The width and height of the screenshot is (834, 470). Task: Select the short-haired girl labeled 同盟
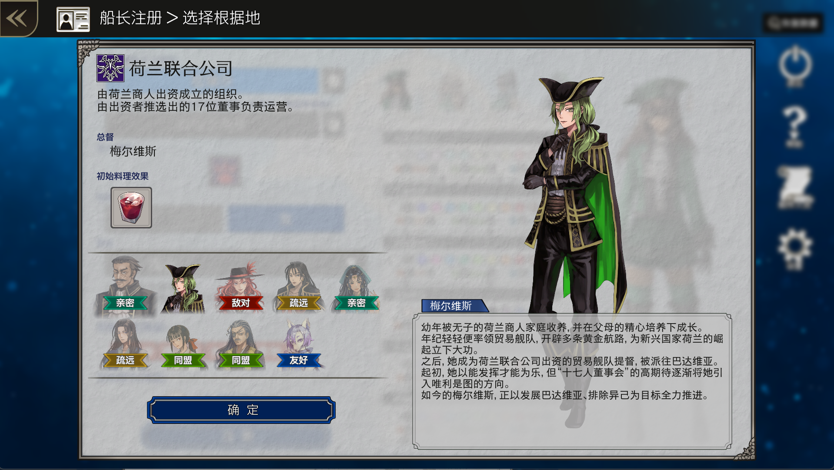pos(183,345)
